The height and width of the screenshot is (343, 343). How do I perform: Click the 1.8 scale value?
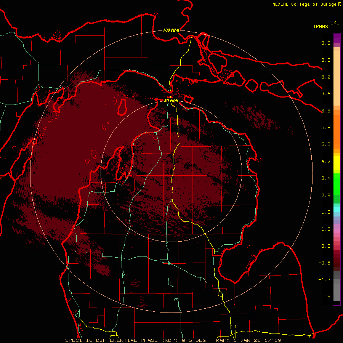point(326,212)
